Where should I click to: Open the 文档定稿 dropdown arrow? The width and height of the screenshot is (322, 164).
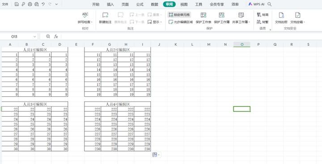(x=305, y=22)
